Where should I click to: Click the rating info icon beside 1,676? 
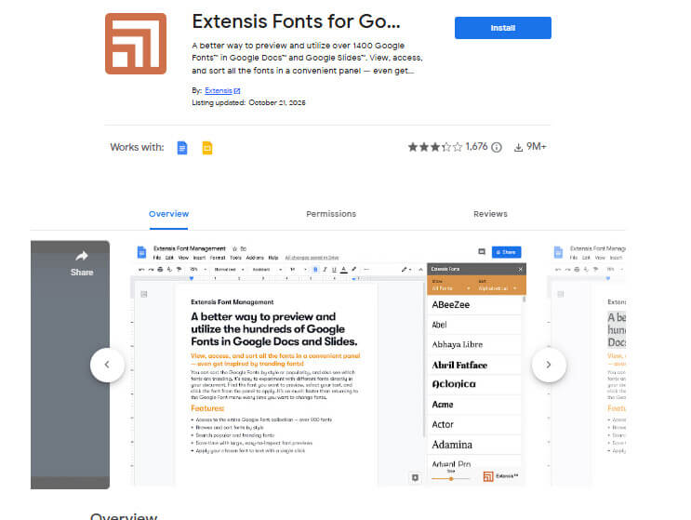[x=497, y=147]
